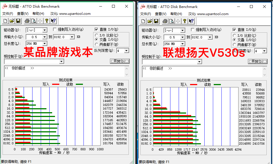Screen dimensions: 273x164
Task: Click Save disk icon in left window toolbar
Action: 18,21
